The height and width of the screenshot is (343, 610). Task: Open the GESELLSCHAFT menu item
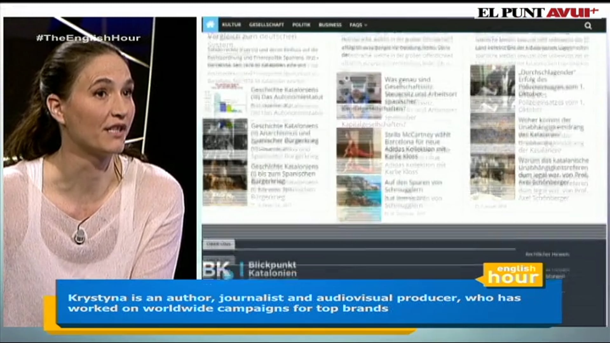pyautogui.click(x=266, y=25)
